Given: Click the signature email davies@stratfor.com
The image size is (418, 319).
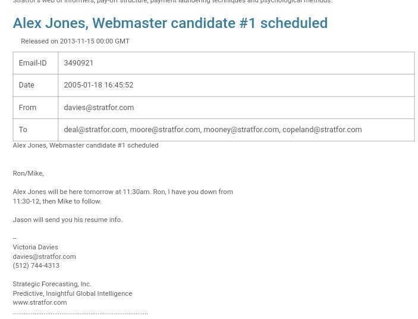Looking at the screenshot, I should 44,257.
